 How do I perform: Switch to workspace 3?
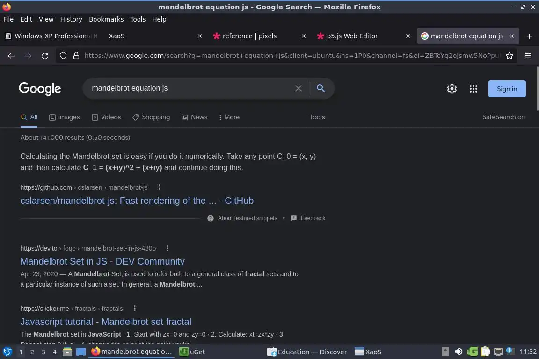tap(44, 352)
